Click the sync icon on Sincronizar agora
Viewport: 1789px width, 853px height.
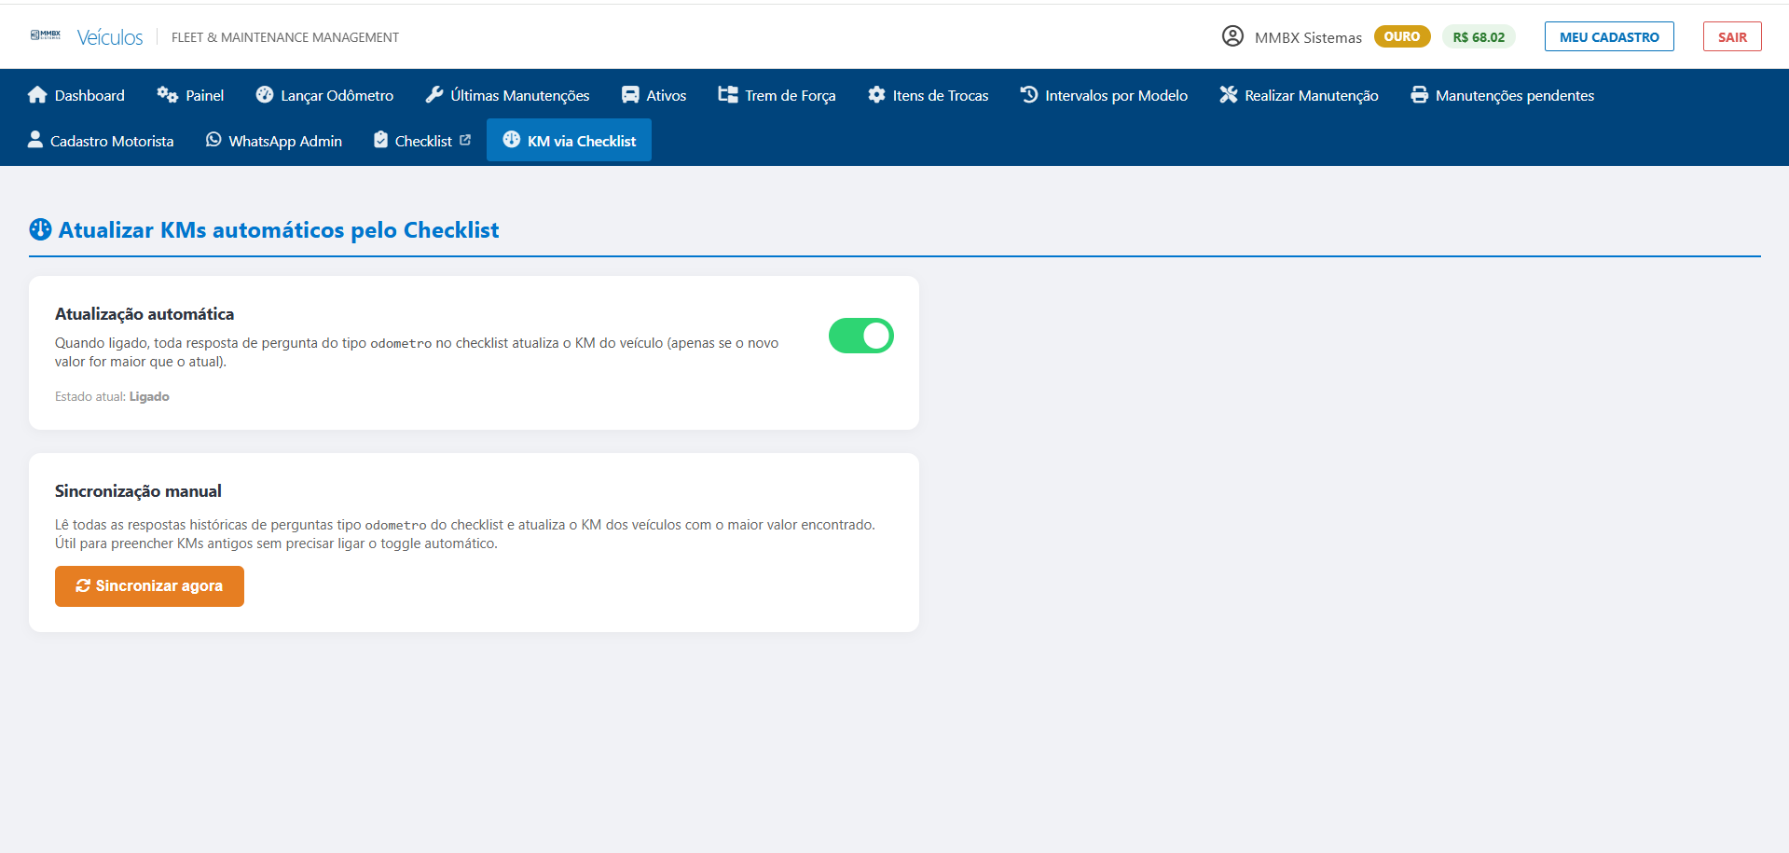tap(83, 585)
